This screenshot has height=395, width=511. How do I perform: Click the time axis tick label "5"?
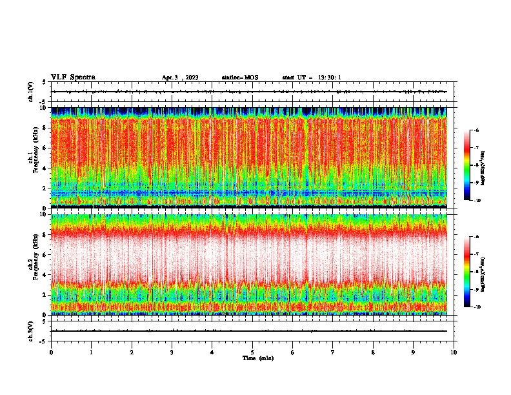point(252,352)
